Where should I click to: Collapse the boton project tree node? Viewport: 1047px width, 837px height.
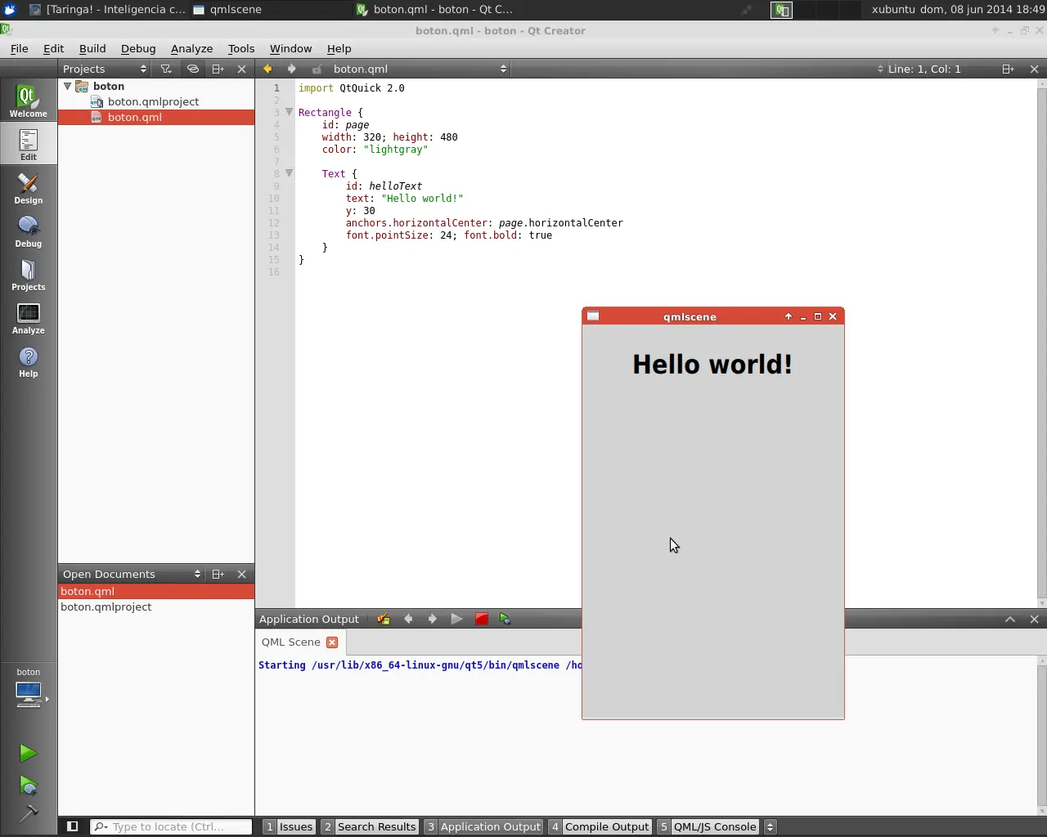click(68, 86)
